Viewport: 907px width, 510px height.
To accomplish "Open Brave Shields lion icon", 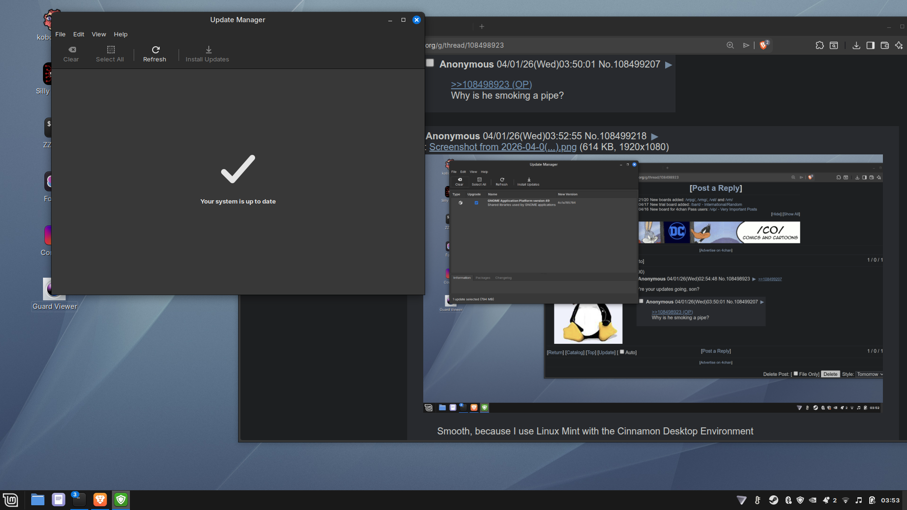I will [763, 45].
